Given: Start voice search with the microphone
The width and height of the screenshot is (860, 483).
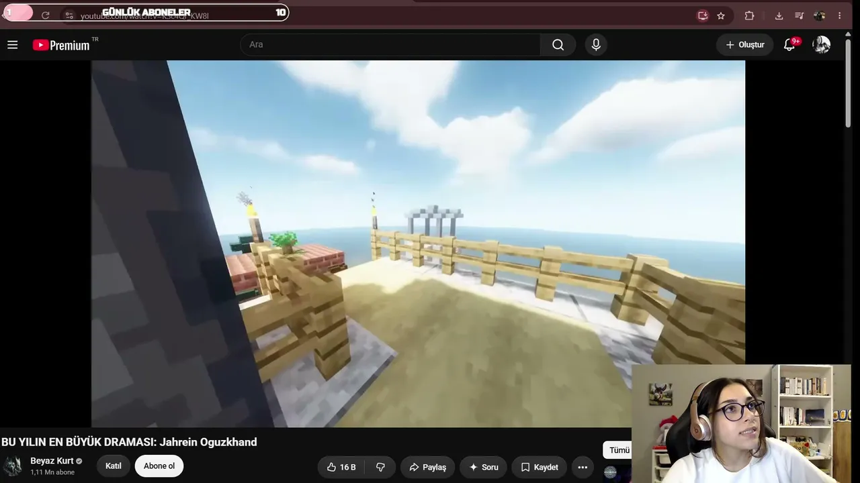Looking at the screenshot, I should (596, 45).
